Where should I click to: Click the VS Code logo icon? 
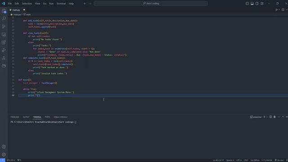(x=4, y=3)
